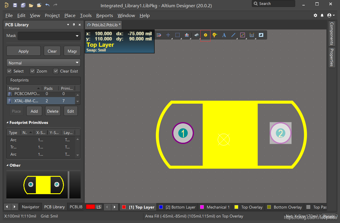The width and height of the screenshot is (340, 223).
Task: Click the Place Dimension tool icon
Action: point(252,35)
